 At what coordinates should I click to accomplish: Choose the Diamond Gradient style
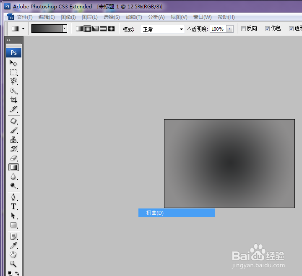(111, 29)
